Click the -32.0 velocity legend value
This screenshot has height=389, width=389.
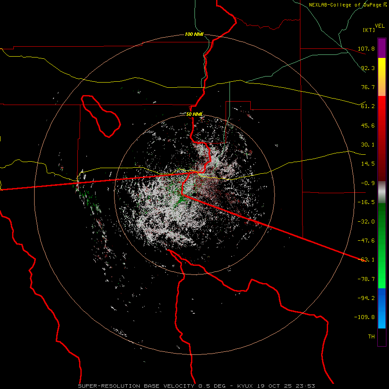366,222
